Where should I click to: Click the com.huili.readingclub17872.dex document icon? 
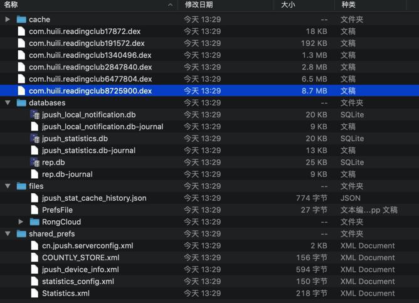(21, 31)
